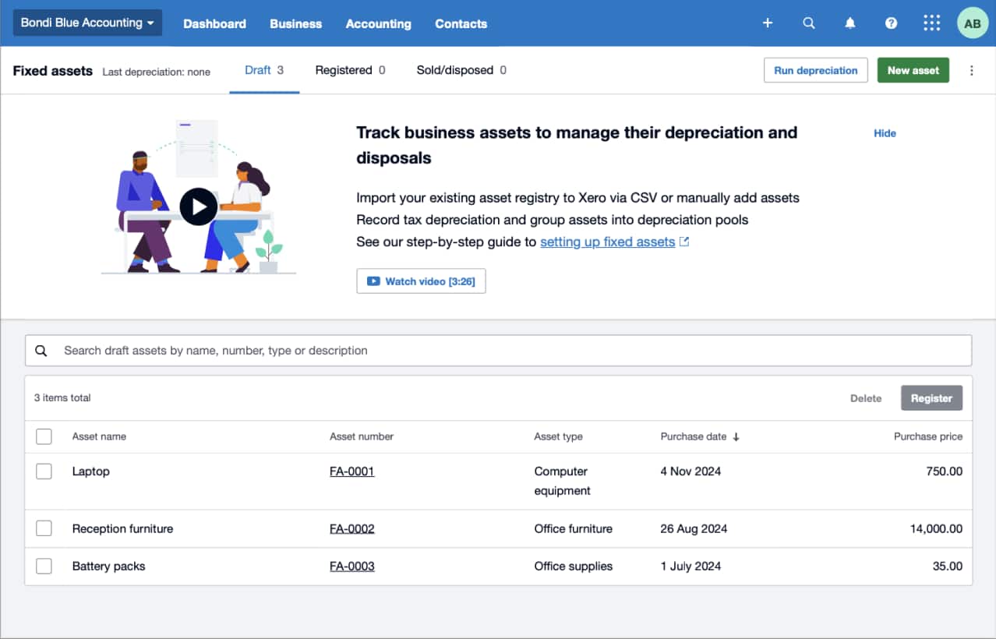Toggle the select-all assets checkbox
This screenshot has width=996, height=639.
pyautogui.click(x=44, y=436)
